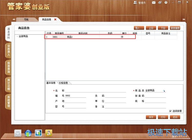The width and height of the screenshot is (192, 140).
Task: Open the customer service person icon on shelf
Action: tap(48, 133)
